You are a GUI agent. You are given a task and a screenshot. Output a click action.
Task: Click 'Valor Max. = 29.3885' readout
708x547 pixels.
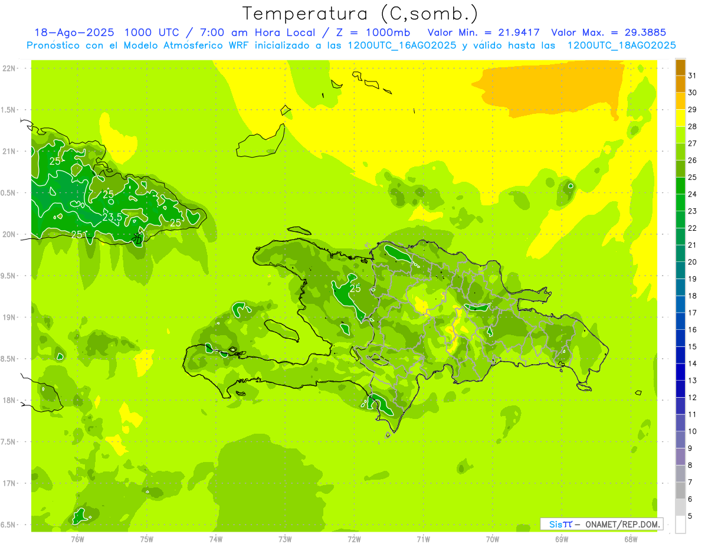tap(608, 32)
